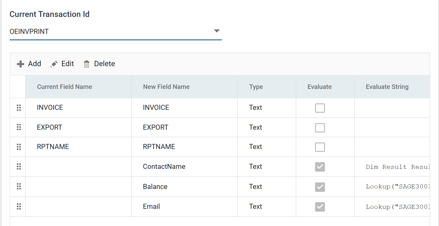Uncheck the Evaluate box for Balance
The image size is (439, 226).
point(320,187)
